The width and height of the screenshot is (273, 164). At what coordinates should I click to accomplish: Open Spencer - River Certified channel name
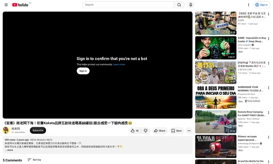pyautogui.click(x=248, y=119)
